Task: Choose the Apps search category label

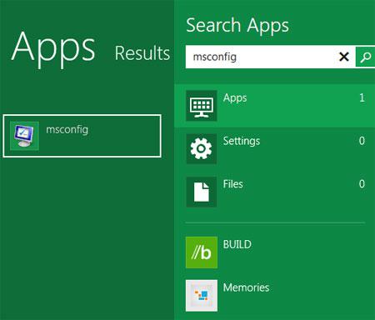Action: (x=235, y=98)
